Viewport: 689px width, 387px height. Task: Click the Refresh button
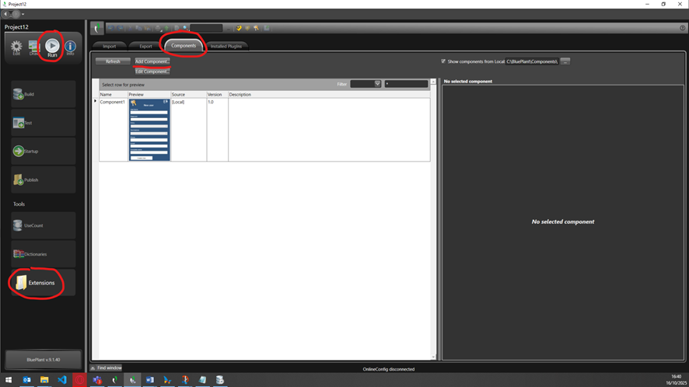click(x=113, y=61)
